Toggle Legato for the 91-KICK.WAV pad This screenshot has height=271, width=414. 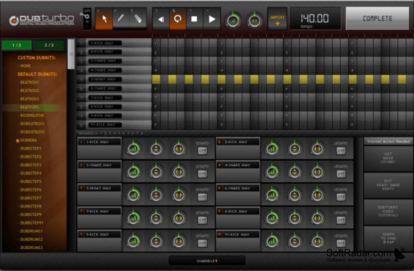341,243
